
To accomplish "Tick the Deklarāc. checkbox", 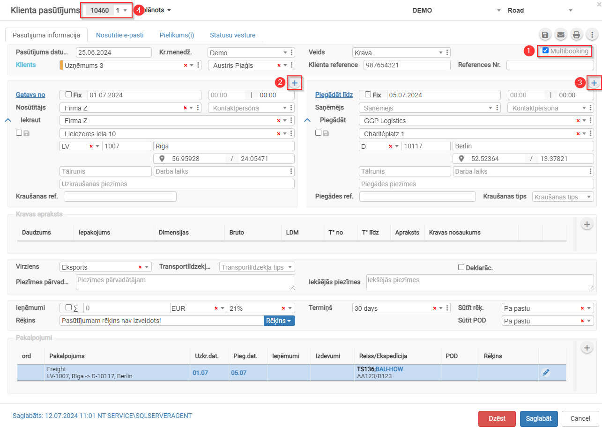I will point(461,267).
